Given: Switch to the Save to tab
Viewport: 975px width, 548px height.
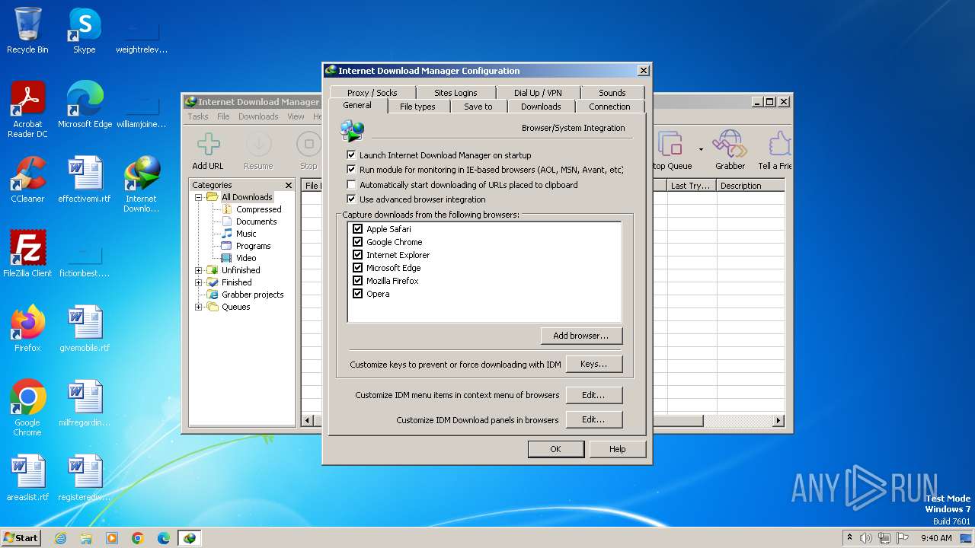Looking at the screenshot, I should 478,107.
